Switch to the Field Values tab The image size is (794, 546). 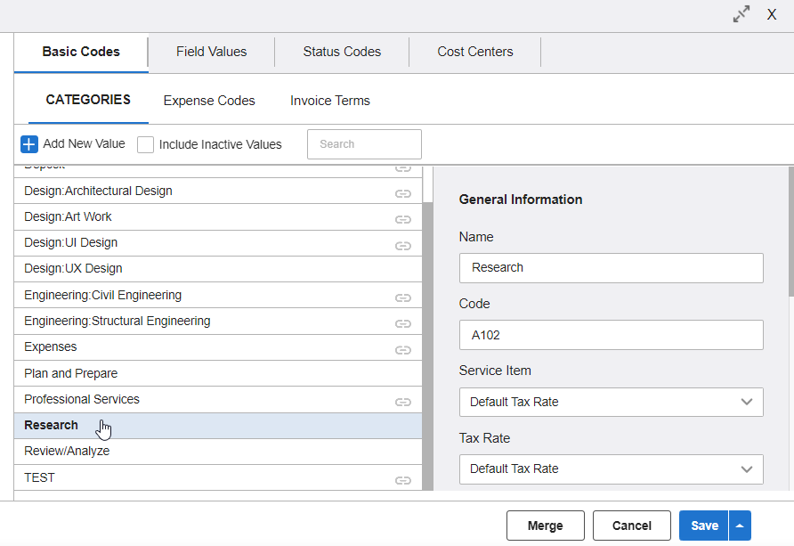pyautogui.click(x=211, y=52)
